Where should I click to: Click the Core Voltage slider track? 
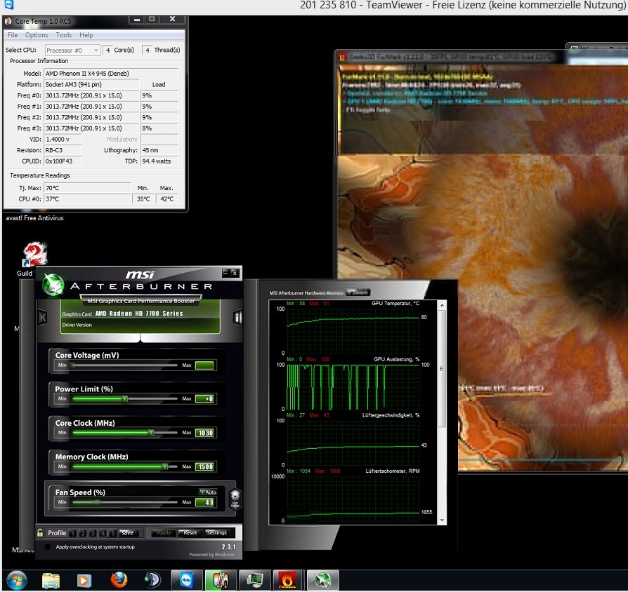[124, 365]
